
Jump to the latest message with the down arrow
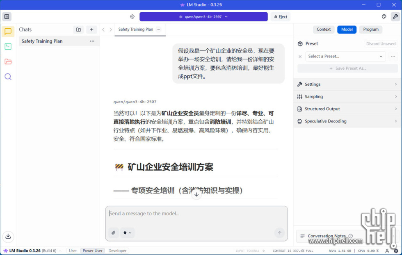click(196, 194)
